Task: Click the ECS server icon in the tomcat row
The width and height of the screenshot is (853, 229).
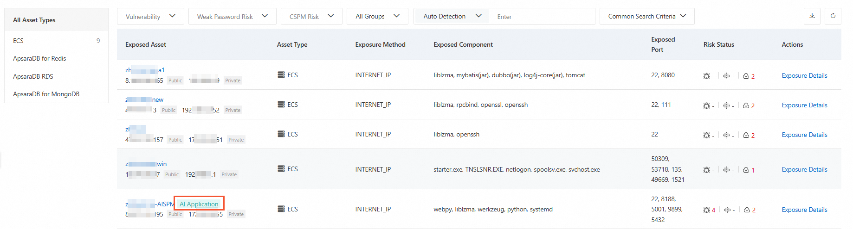Action: [281, 75]
